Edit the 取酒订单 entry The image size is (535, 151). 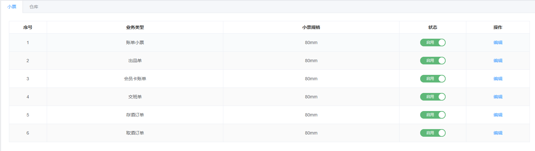pyautogui.click(x=498, y=133)
